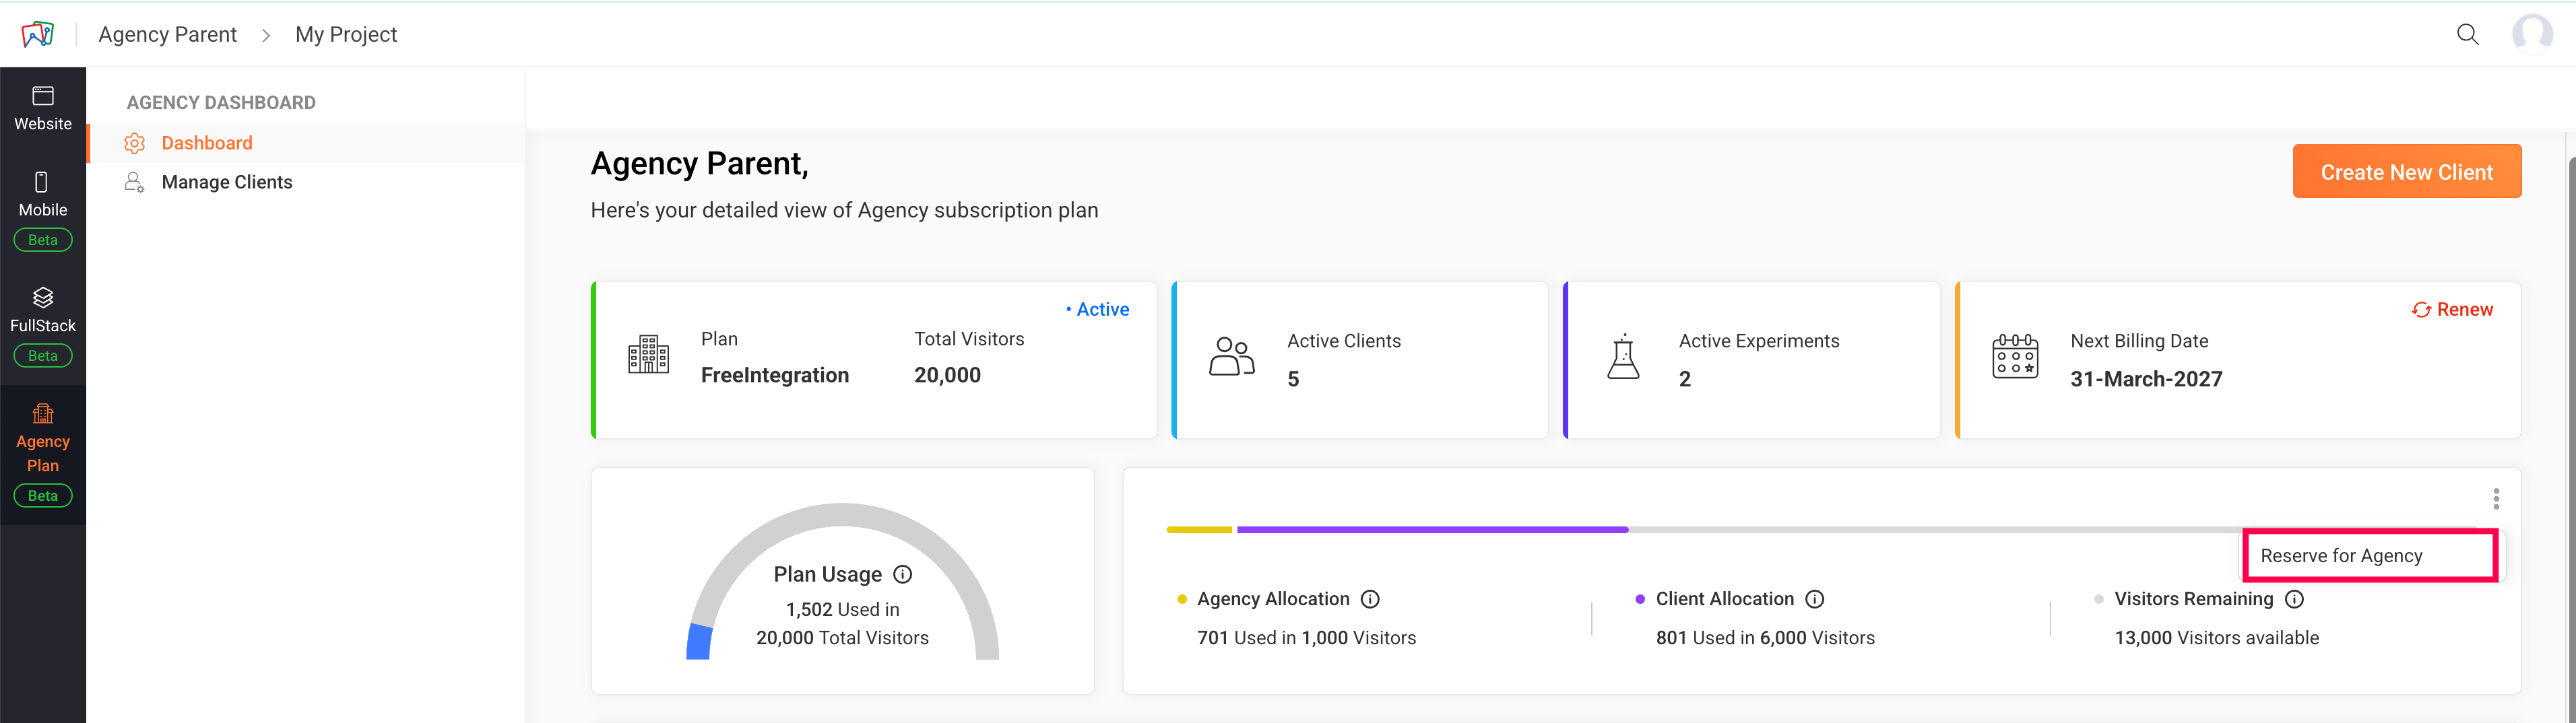2576x723 pixels.
Task: Click the Plan Usage info icon
Action: 903,574
